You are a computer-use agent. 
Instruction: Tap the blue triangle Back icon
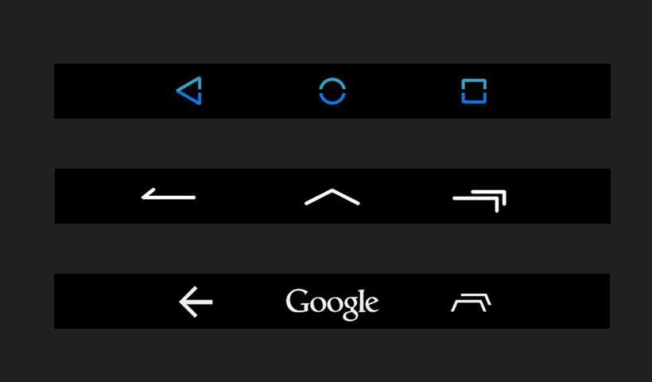[x=189, y=91]
